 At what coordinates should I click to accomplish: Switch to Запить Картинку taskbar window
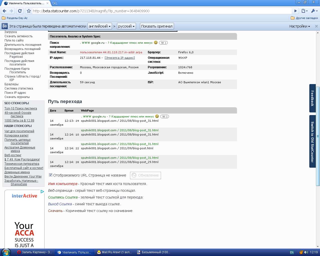coord(34,252)
